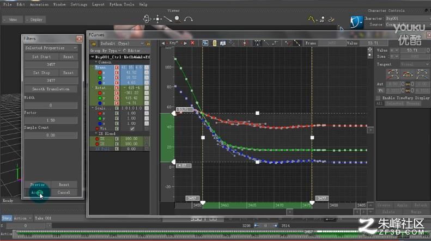Open the Layout menu

point(98,4)
